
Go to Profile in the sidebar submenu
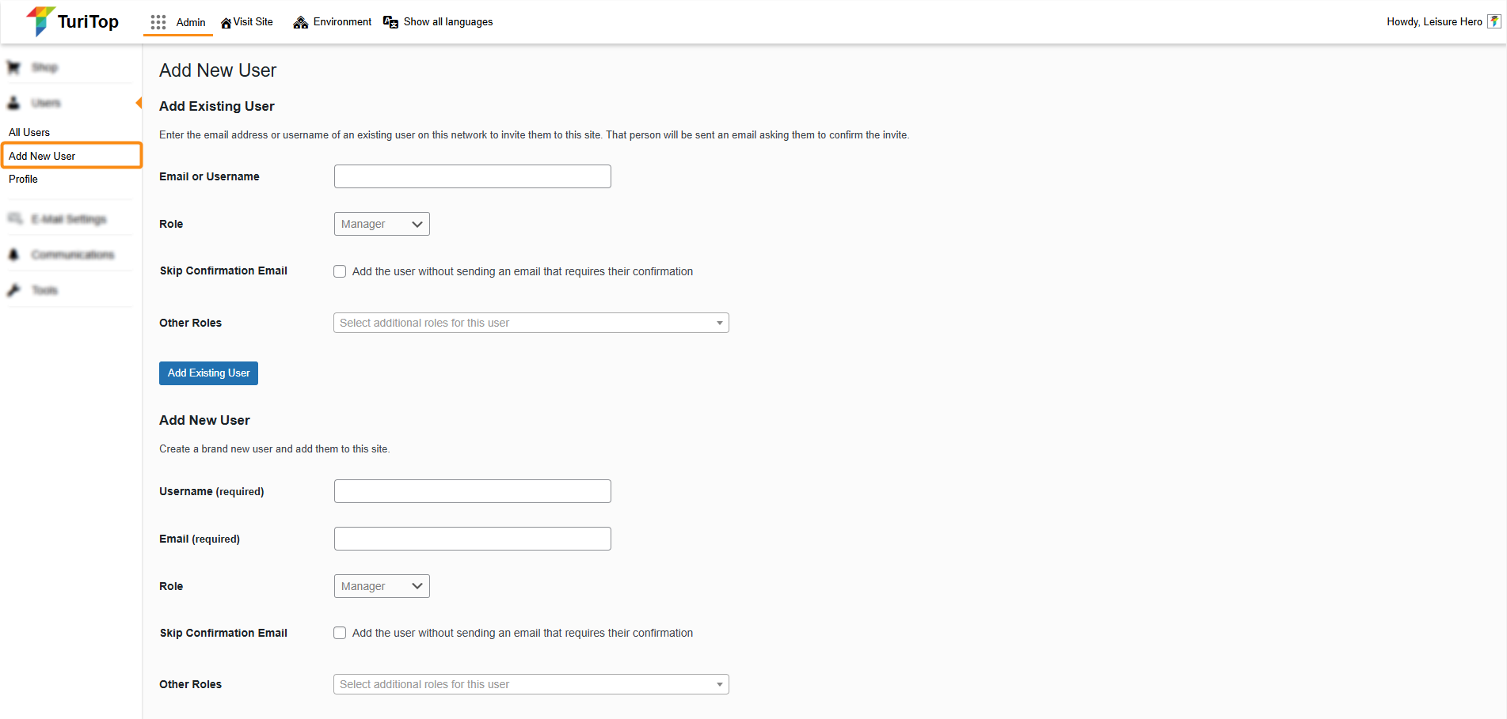24,179
